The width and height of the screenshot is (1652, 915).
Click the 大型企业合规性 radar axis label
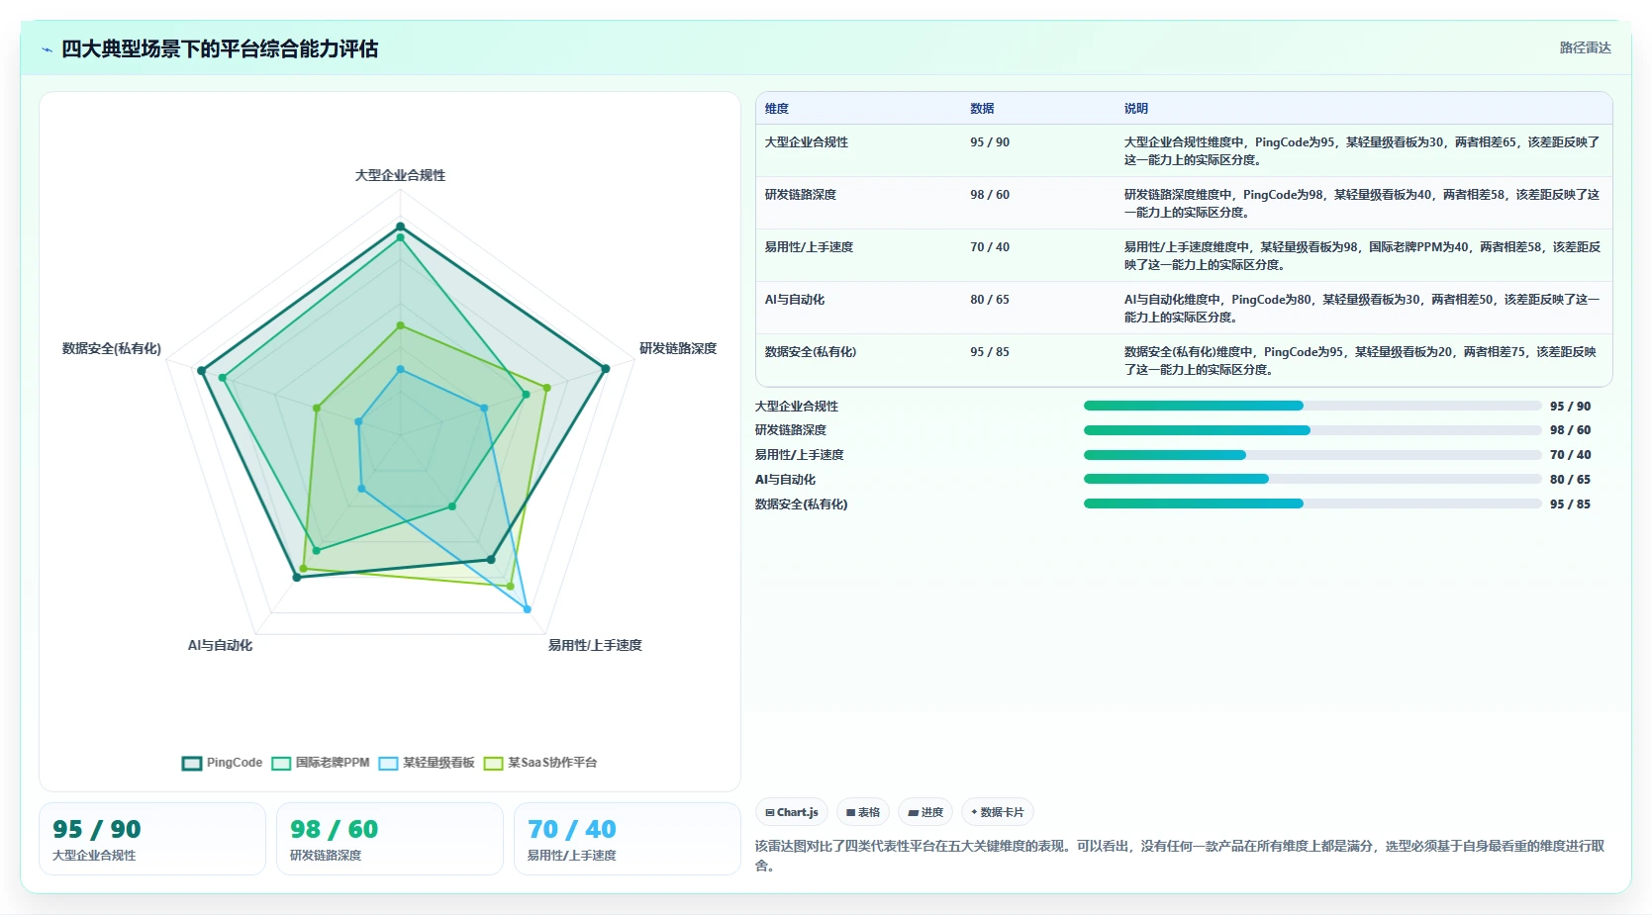(400, 175)
